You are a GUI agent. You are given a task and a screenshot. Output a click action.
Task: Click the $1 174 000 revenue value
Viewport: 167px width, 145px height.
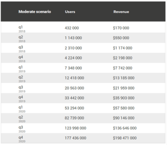(123, 48)
